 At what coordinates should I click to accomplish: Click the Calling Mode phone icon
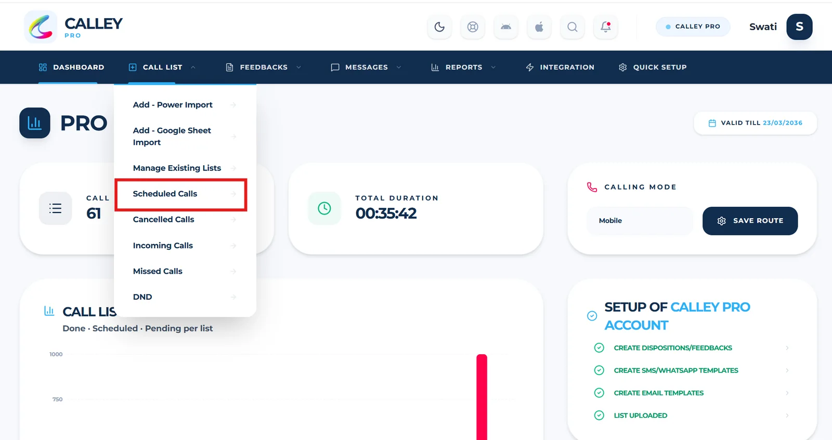(592, 187)
